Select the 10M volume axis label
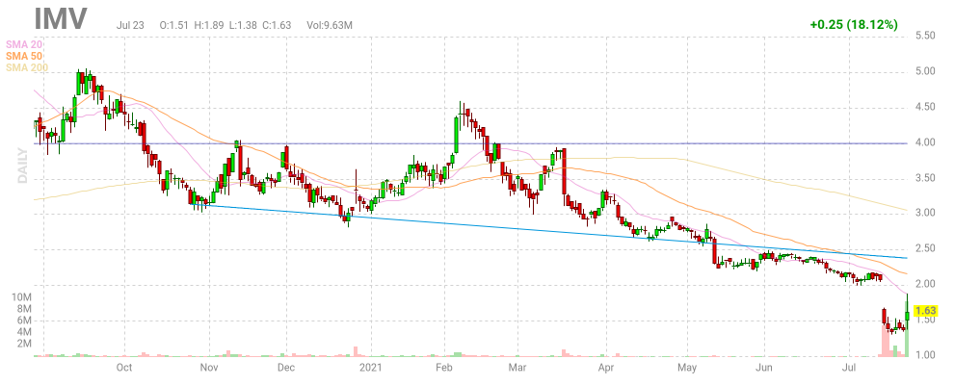Image resolution: width=954 pixels, height=385 pixels. pos(21,297)
